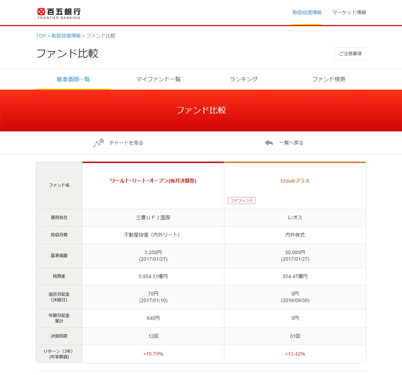Click the 投信分類 row header
Viewport: 402px width, 375px height.
[59, 235]
